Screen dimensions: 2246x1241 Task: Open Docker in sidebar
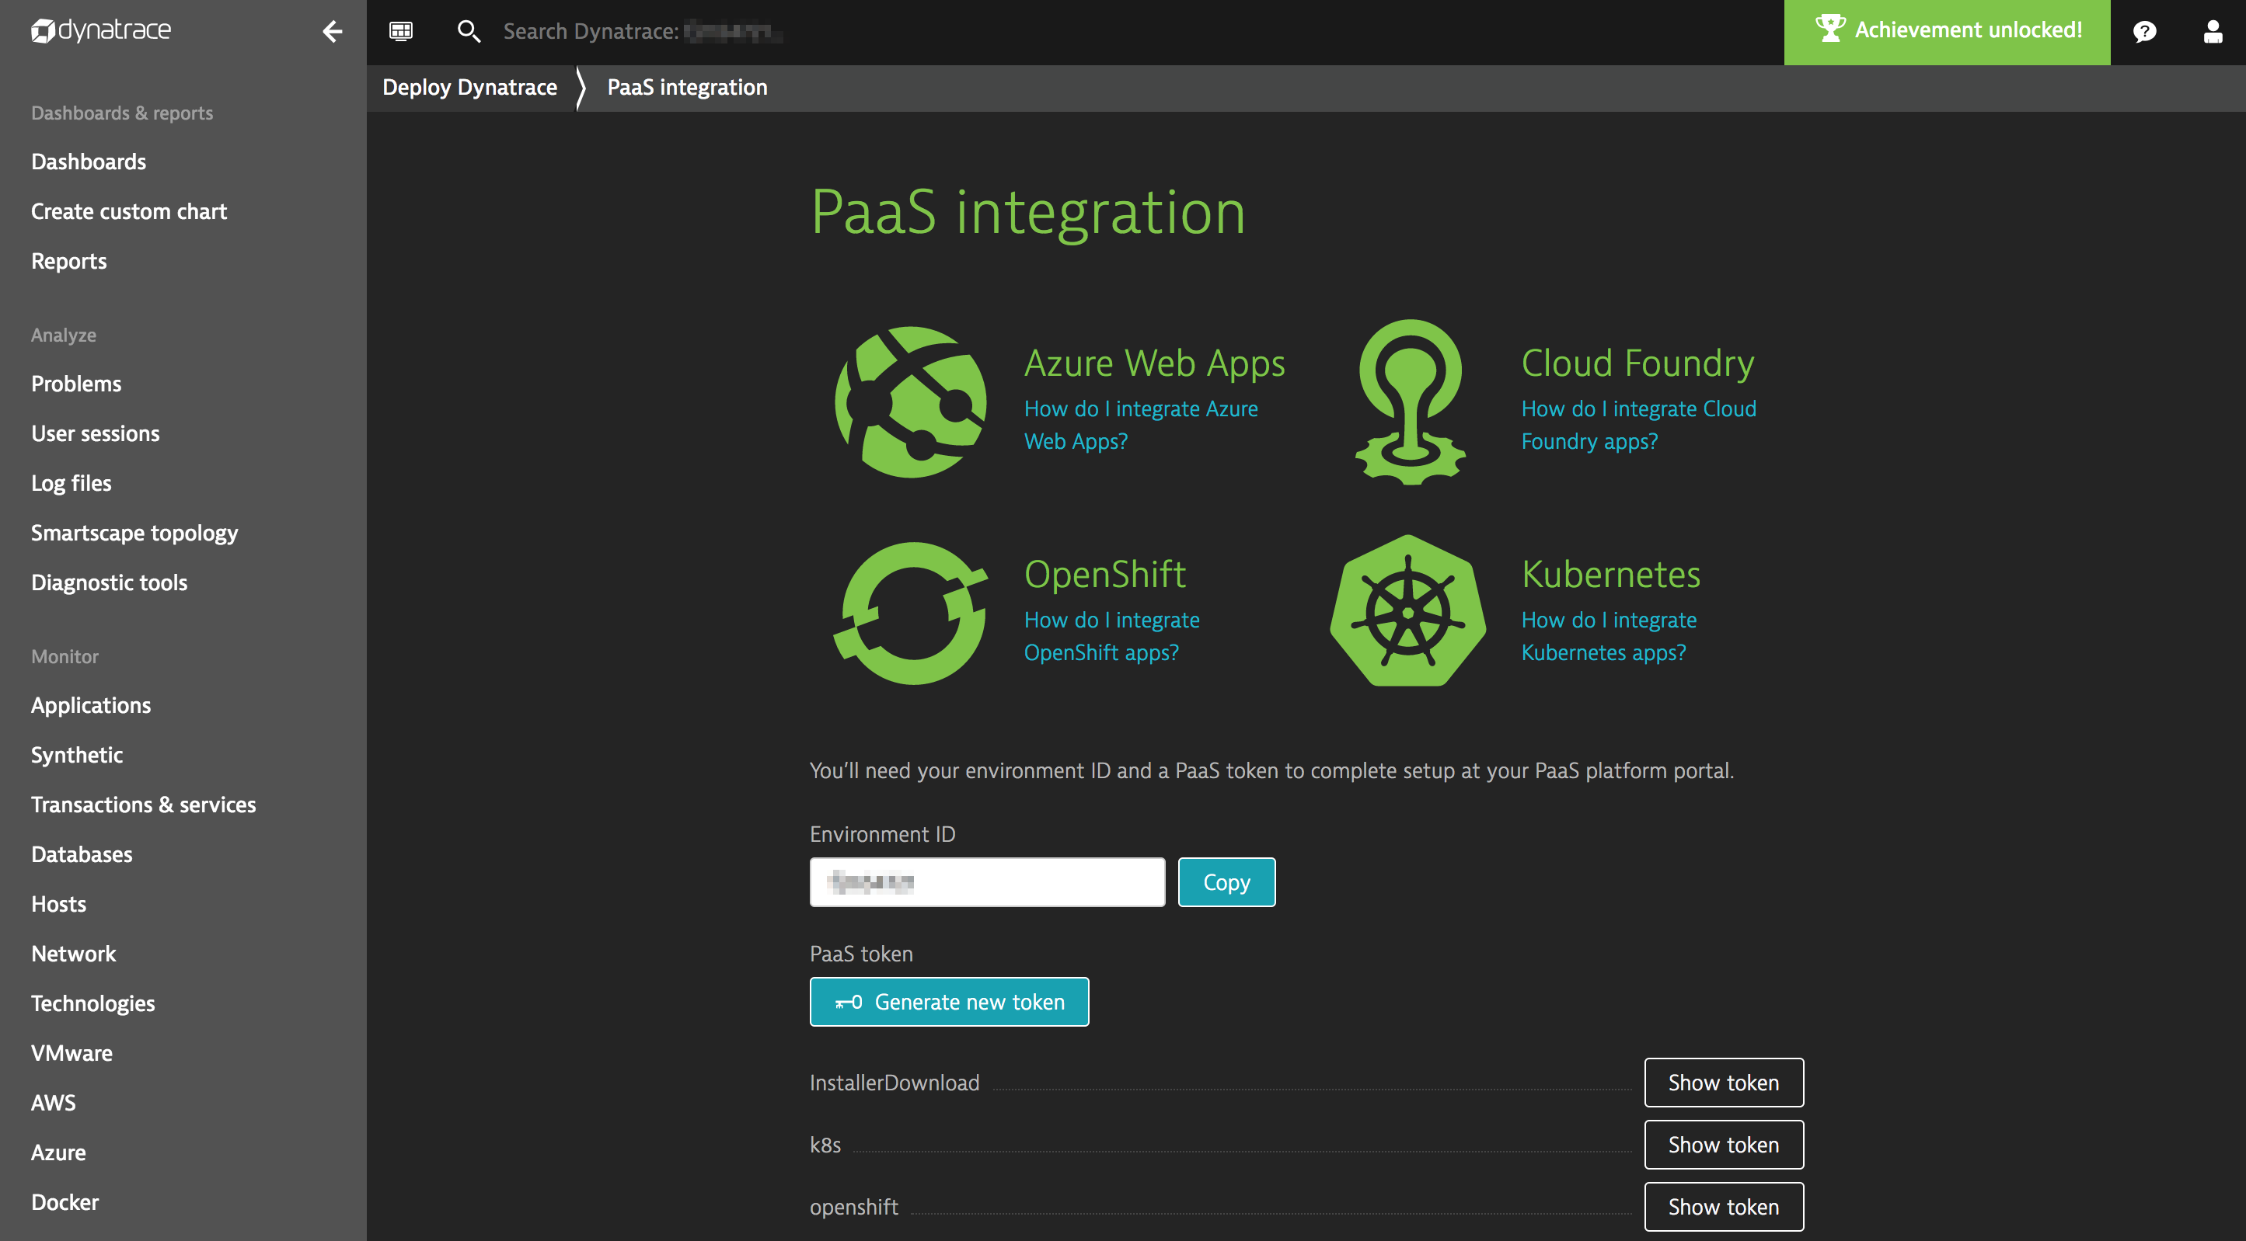click(65, 1202)
